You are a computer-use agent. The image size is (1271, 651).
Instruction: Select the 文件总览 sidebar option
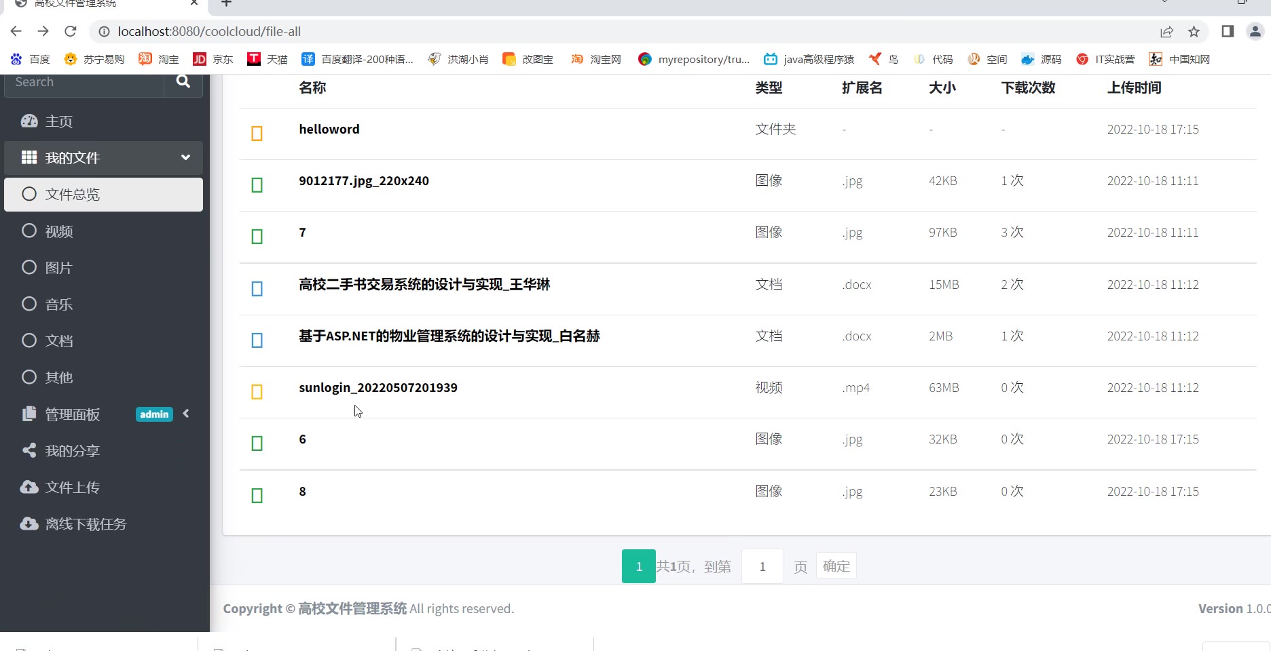pos(103,195)
